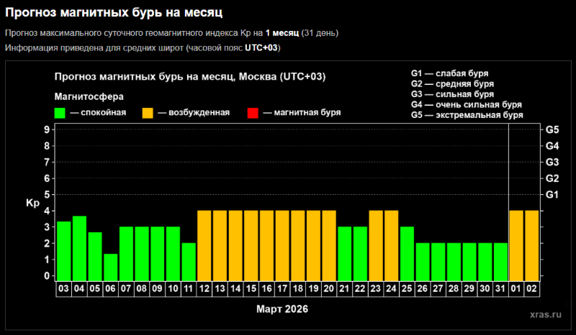Click the 'G5 — экстремальная буря' legend line

click(467, 115)
